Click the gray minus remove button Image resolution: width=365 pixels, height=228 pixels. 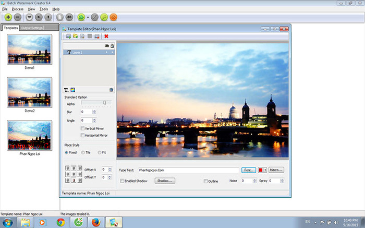pyautogui.click(x=19, y=17)
